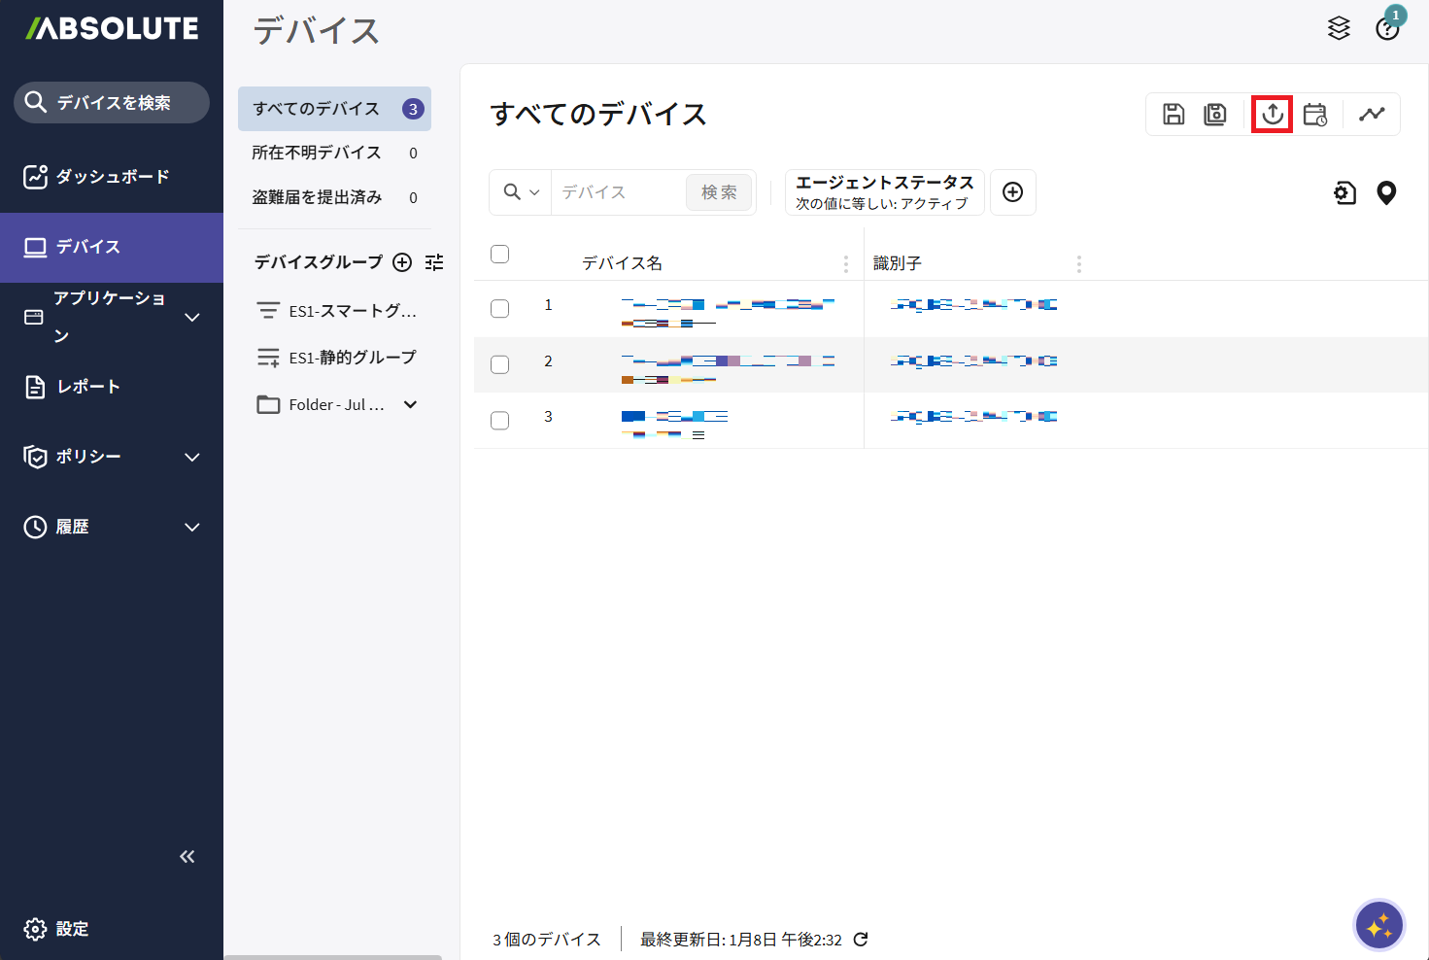
Task: Click the export icon highlighted in red
Action: [x=1272, y=115]
